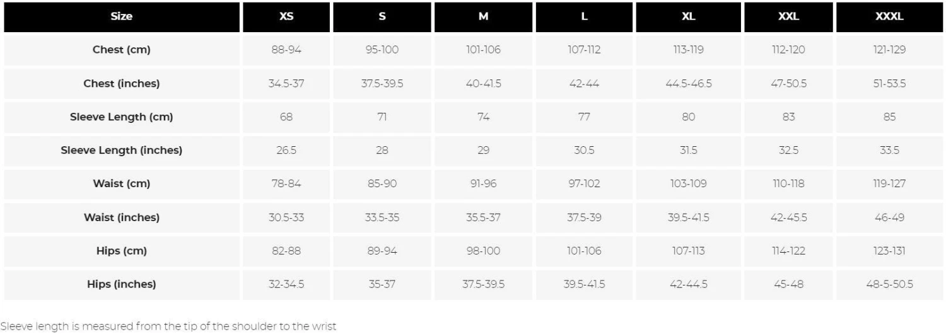Click the Hips (inches) row label
Image resolution: width=946 pixels, height=334 pixels.
(122, 284)
